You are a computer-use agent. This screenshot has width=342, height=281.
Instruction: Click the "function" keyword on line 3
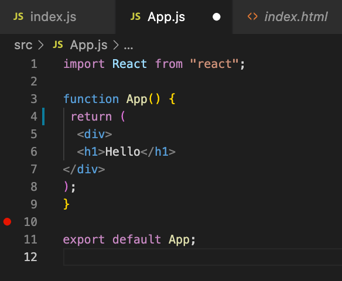pos(91,99)
